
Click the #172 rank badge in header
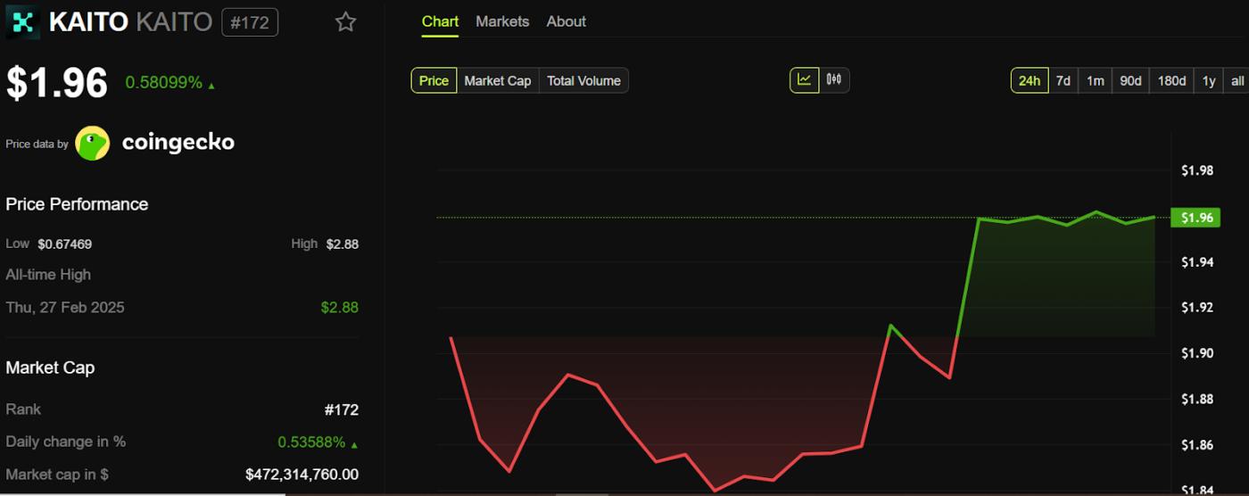(250, 22)
